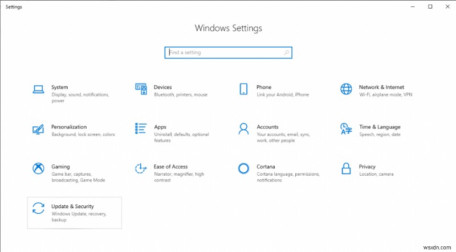Click the Devices keyboard and speaker icon
Screen dimensions: 456x252
141,89
